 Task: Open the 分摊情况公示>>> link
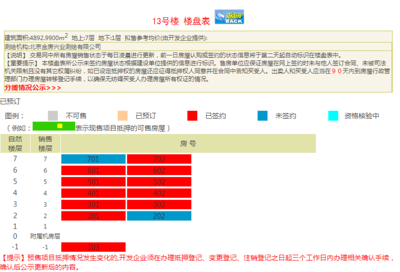point(33,88)
